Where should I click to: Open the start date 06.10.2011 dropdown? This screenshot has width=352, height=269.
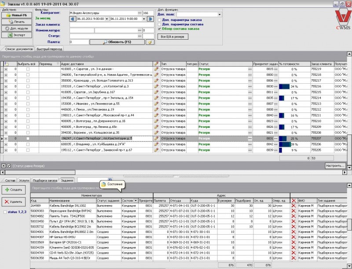pos(107,19)
